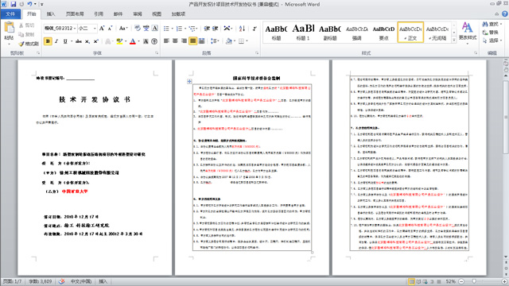Image resolution: width=509 pixels, height=286 pixels.
Task: Click the Multilevel List icon
Action: (192, 29)
